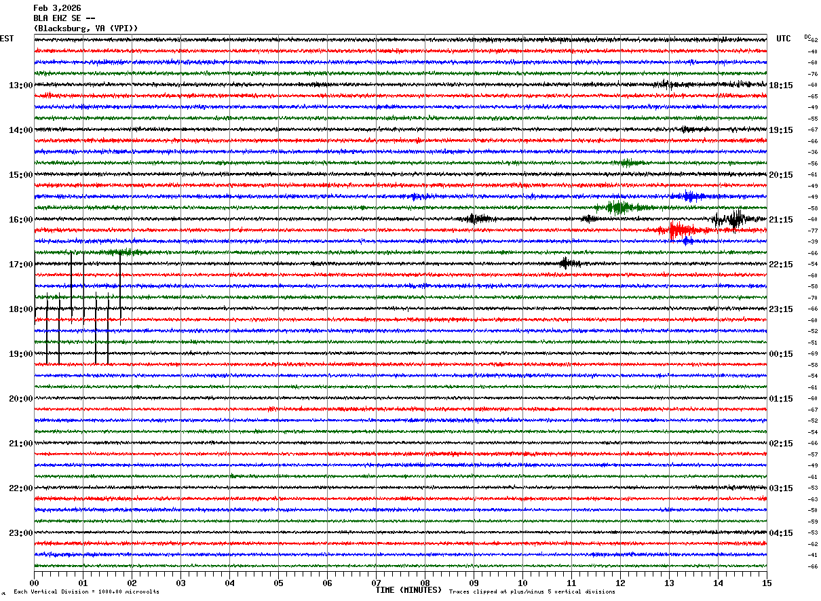Click the 22:15 UTC time label

coord(781,265)
